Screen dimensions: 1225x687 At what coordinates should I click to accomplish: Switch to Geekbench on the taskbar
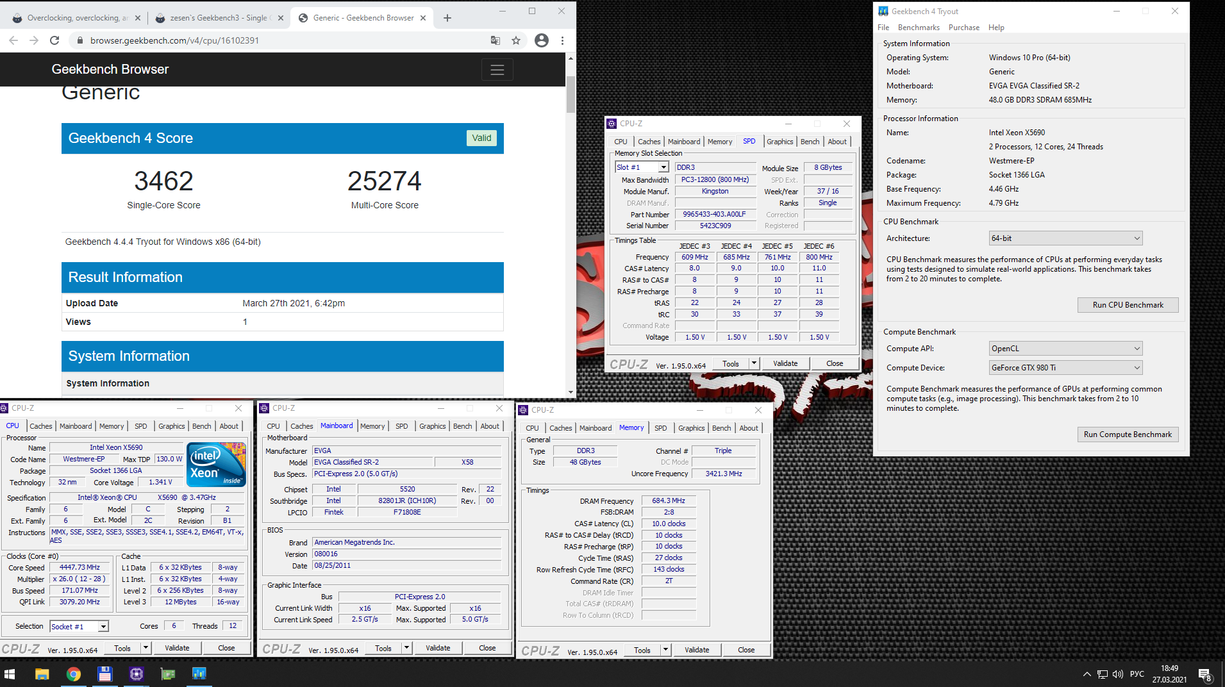199,674
